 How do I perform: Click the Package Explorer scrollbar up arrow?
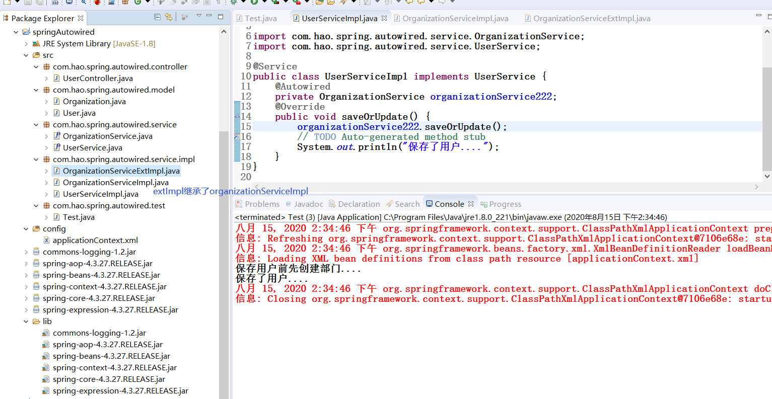(x=224, y=31)
